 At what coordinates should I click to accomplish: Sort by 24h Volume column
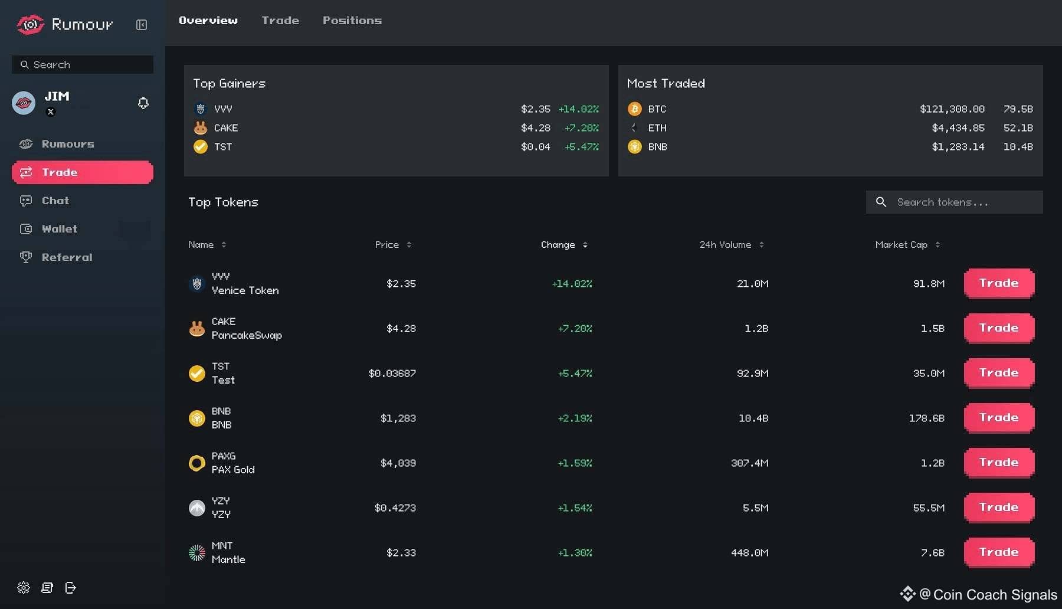(x=732, y=245)
